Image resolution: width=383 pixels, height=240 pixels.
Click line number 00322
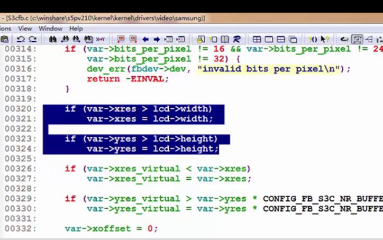point(20,128)
